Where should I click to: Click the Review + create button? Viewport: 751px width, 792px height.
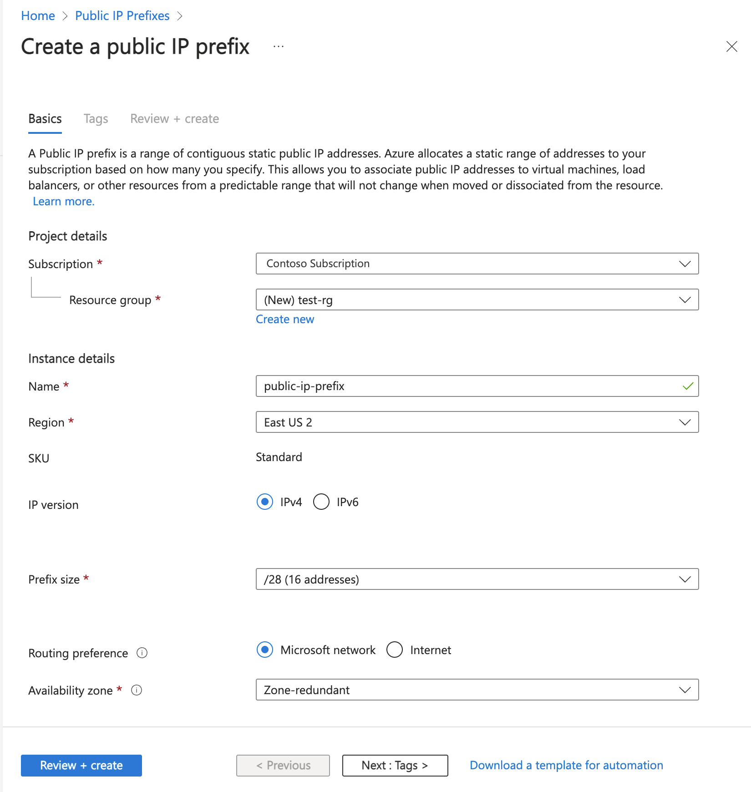pos(81,765)
